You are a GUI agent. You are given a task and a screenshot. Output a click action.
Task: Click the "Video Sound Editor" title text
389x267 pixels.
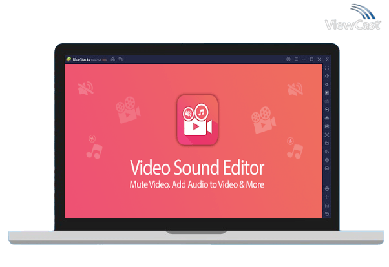pyautogui.click(x=197, y=168)
